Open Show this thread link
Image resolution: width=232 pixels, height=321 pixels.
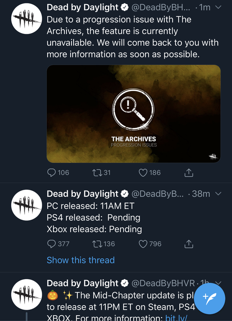pos(81,260)
